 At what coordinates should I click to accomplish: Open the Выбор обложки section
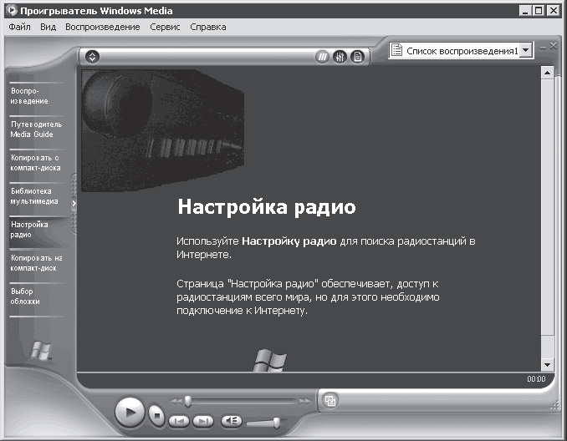pyautogui.click(x=36, y=297)
